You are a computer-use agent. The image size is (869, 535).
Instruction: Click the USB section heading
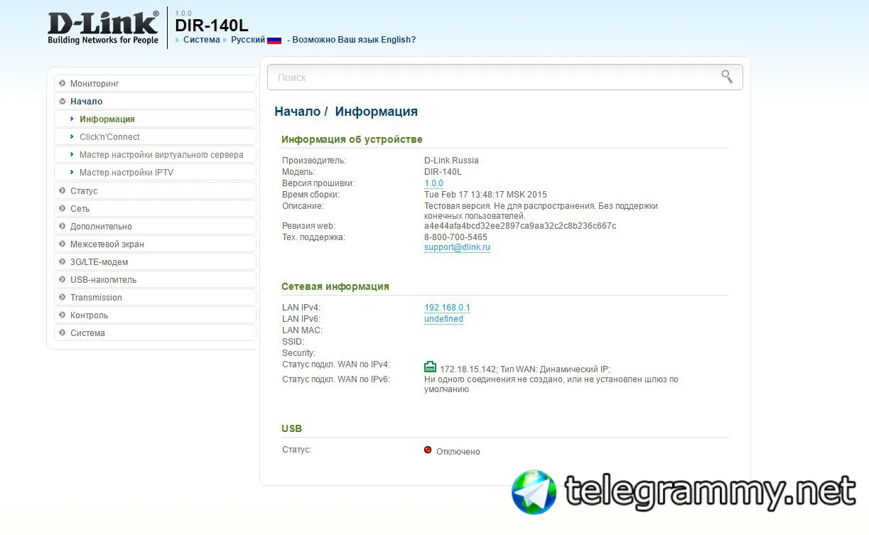[291, 428]
